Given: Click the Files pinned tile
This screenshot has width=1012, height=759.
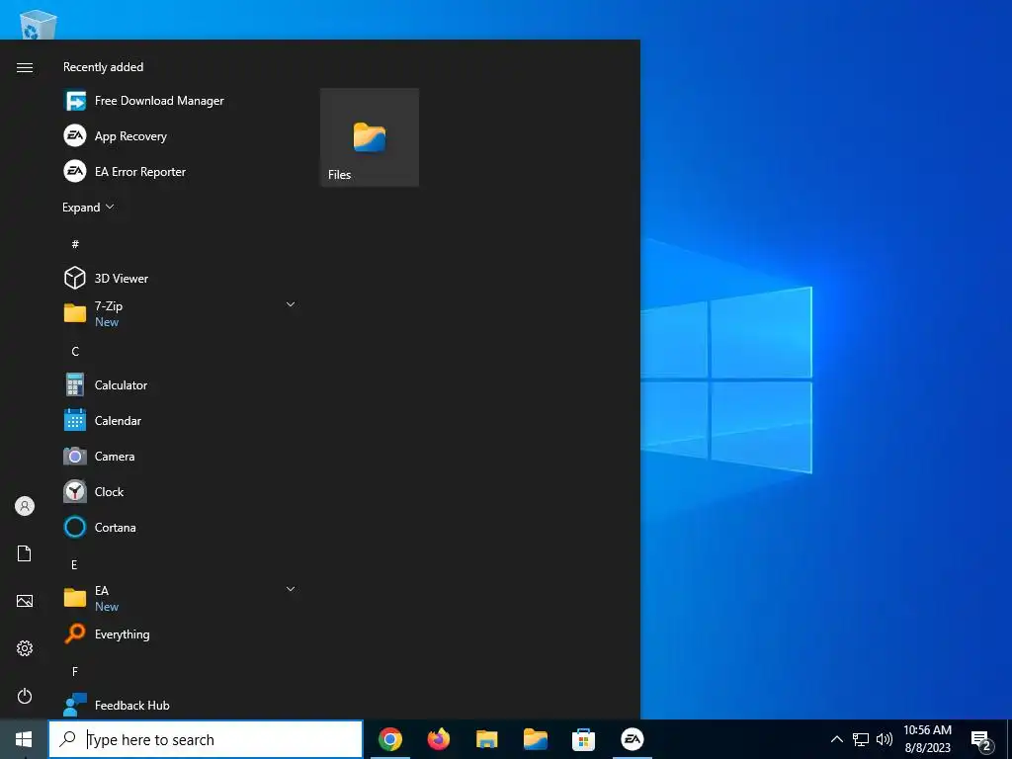Looking at the screenshot, I should click(370, 137).
